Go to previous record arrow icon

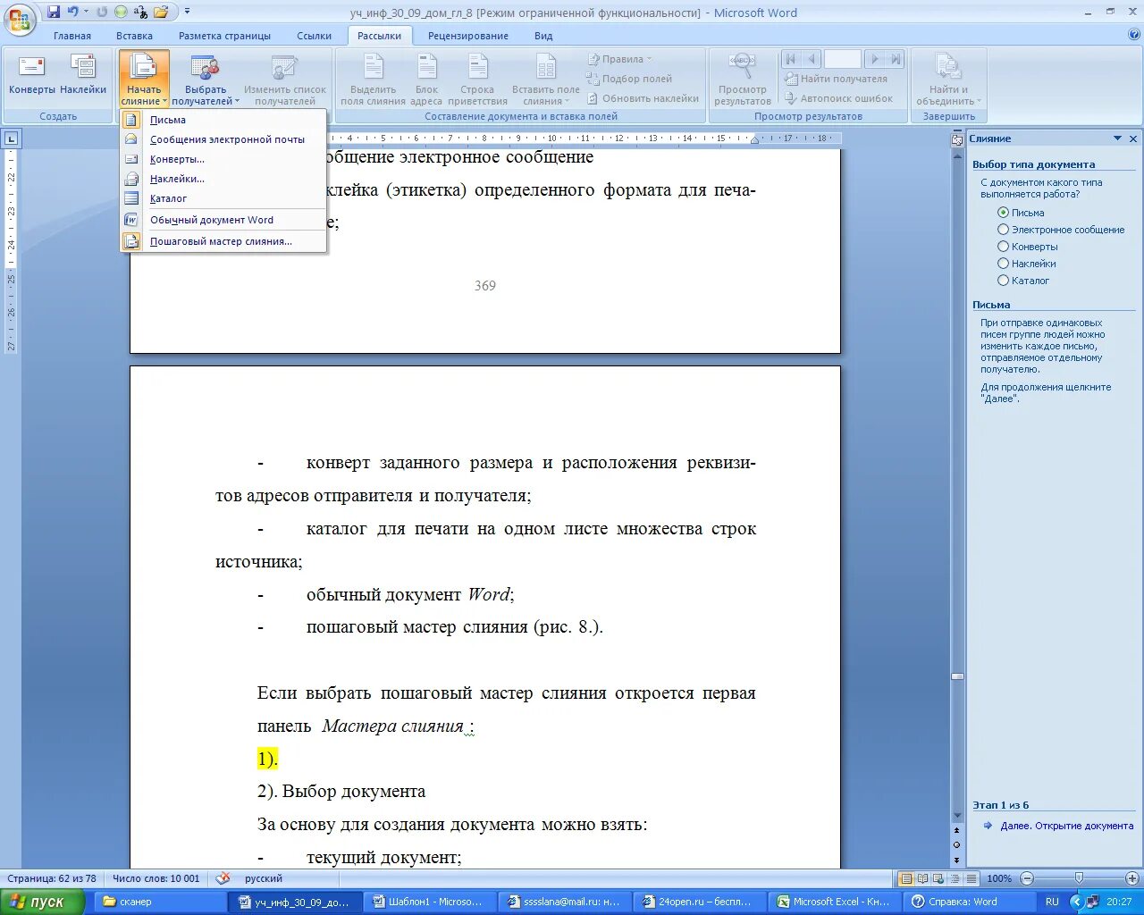click(812, 59)
